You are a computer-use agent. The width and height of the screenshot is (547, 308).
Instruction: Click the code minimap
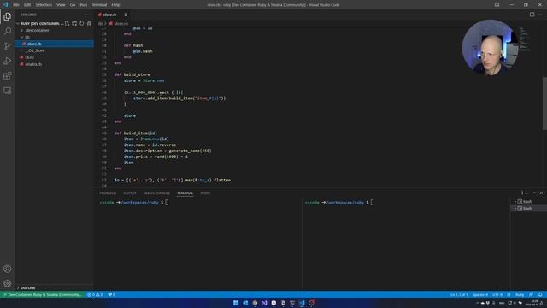click(x=524, y=39)
